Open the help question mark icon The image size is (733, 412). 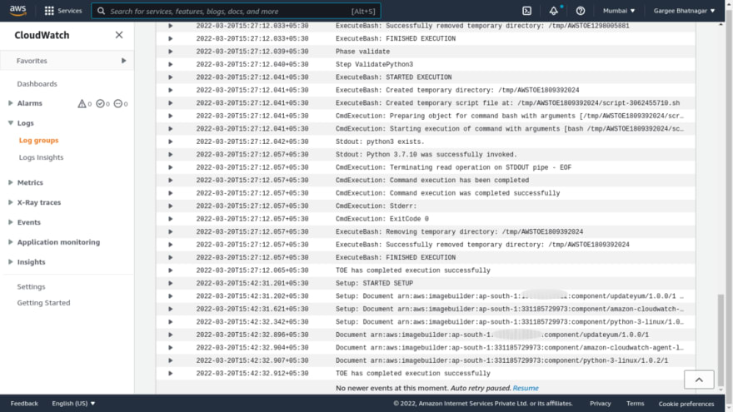point(580,11)
